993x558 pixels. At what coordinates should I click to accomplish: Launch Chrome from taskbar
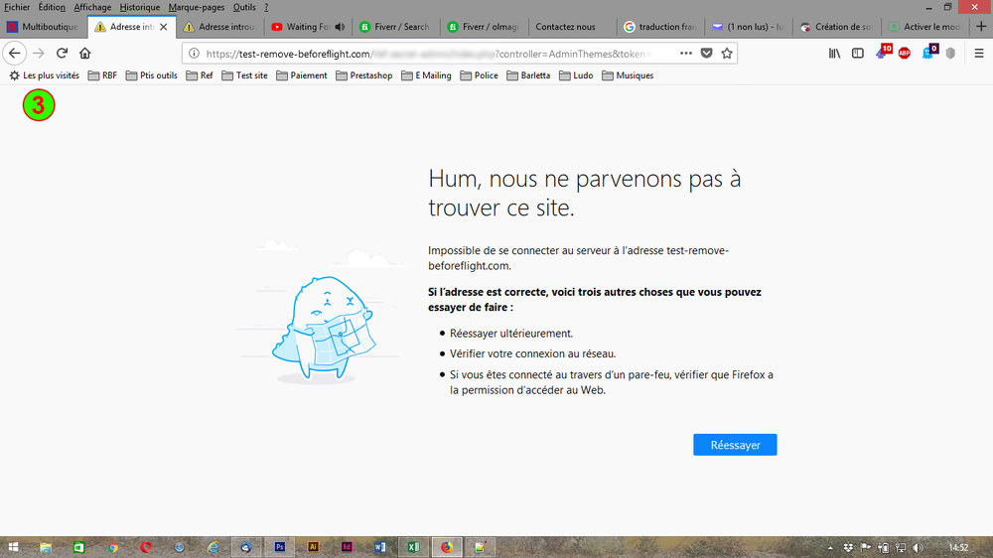pos(113,547)
